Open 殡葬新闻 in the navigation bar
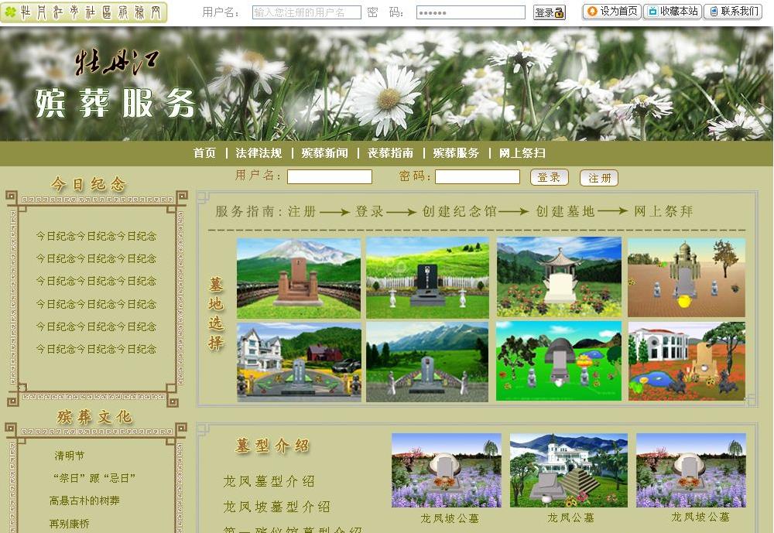This screenshot has height=533, width=774. click(324, 153)
